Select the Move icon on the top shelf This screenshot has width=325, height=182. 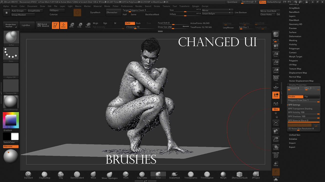(x=71, y=25)
